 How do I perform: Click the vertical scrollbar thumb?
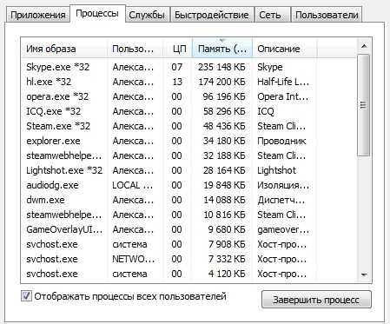[x=364, y=105]
